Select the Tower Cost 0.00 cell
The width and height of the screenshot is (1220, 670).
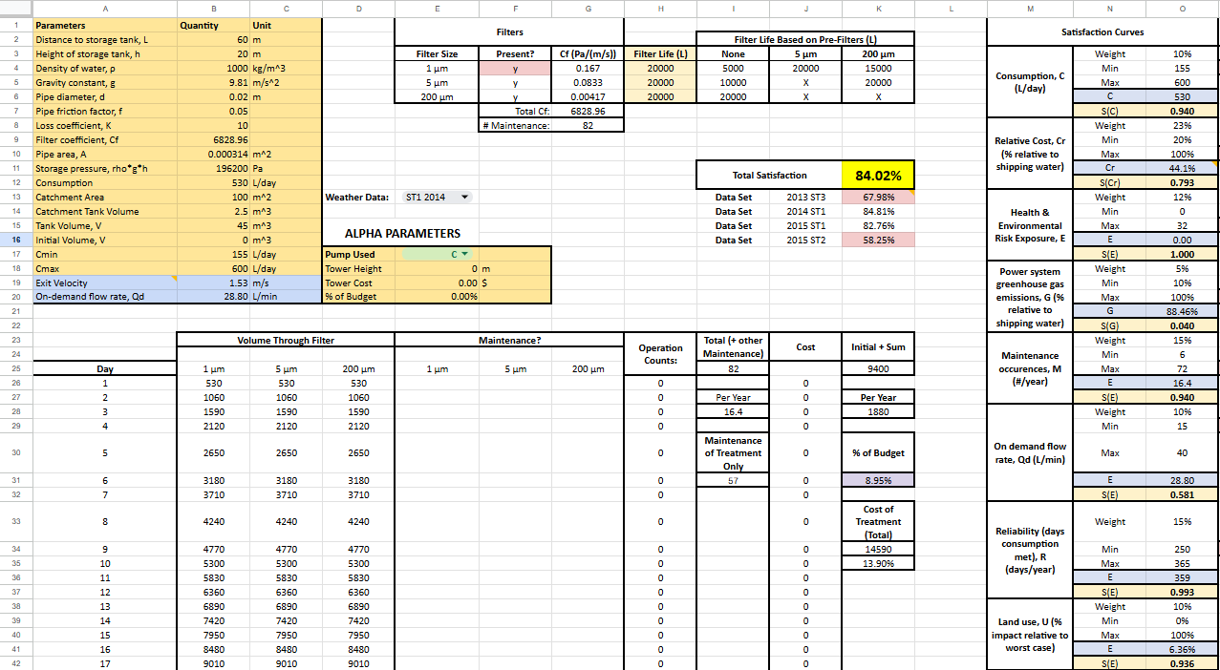pyautogui.click(x=437, y=283)
